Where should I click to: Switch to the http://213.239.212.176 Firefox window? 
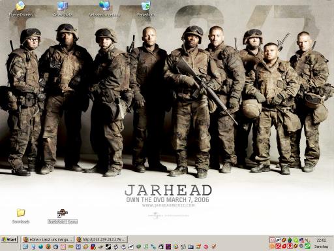click(102, 239)
